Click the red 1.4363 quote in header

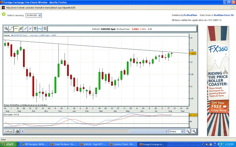click(135, 29)
